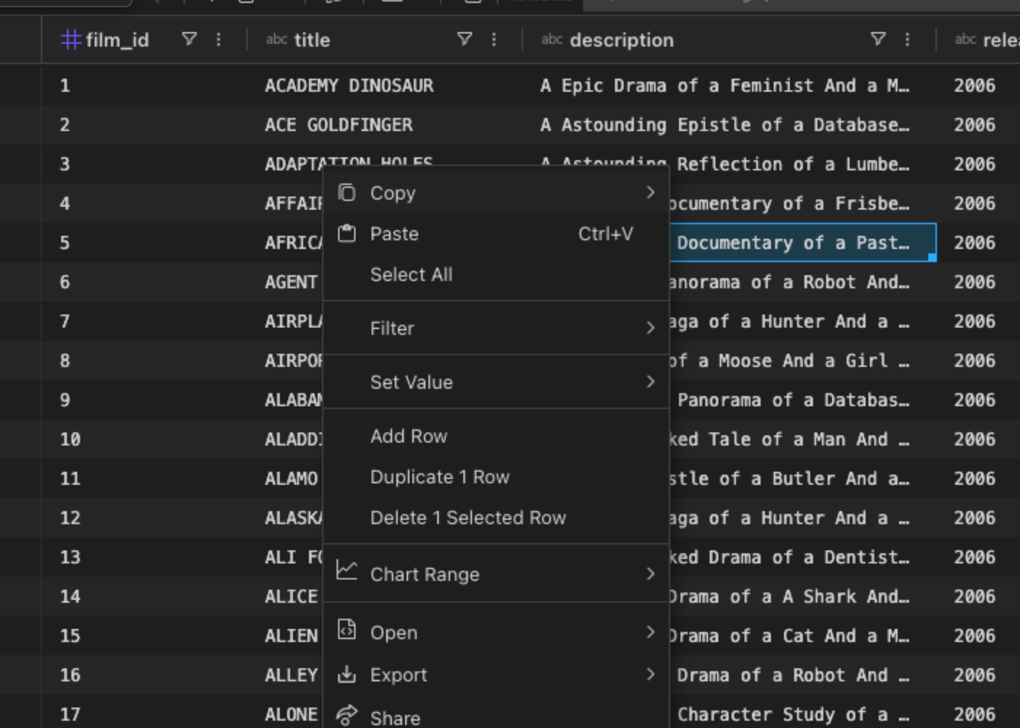Click the Copy icon in the context menu
This screenshot has height=728, width=1020.
pos(347,193)
